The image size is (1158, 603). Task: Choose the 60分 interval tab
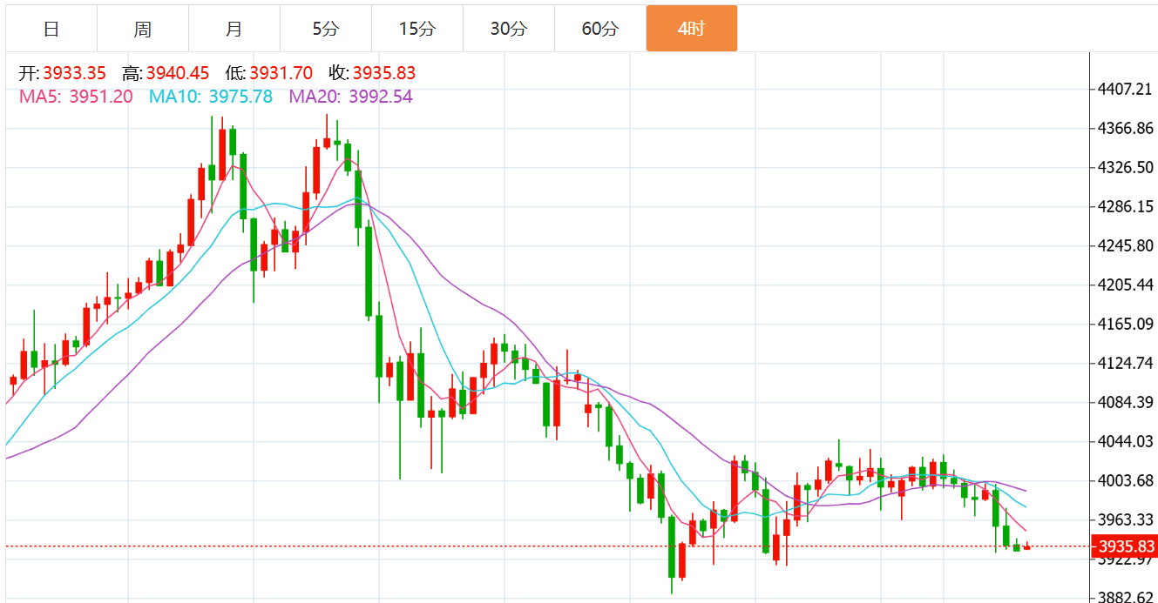[600, 29]
